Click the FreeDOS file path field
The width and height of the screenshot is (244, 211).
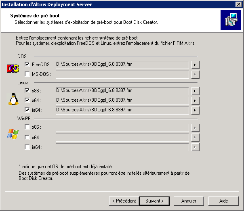pos(122,64)
